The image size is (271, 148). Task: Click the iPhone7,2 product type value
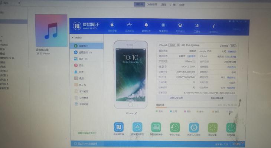click(x=190, y=61)
